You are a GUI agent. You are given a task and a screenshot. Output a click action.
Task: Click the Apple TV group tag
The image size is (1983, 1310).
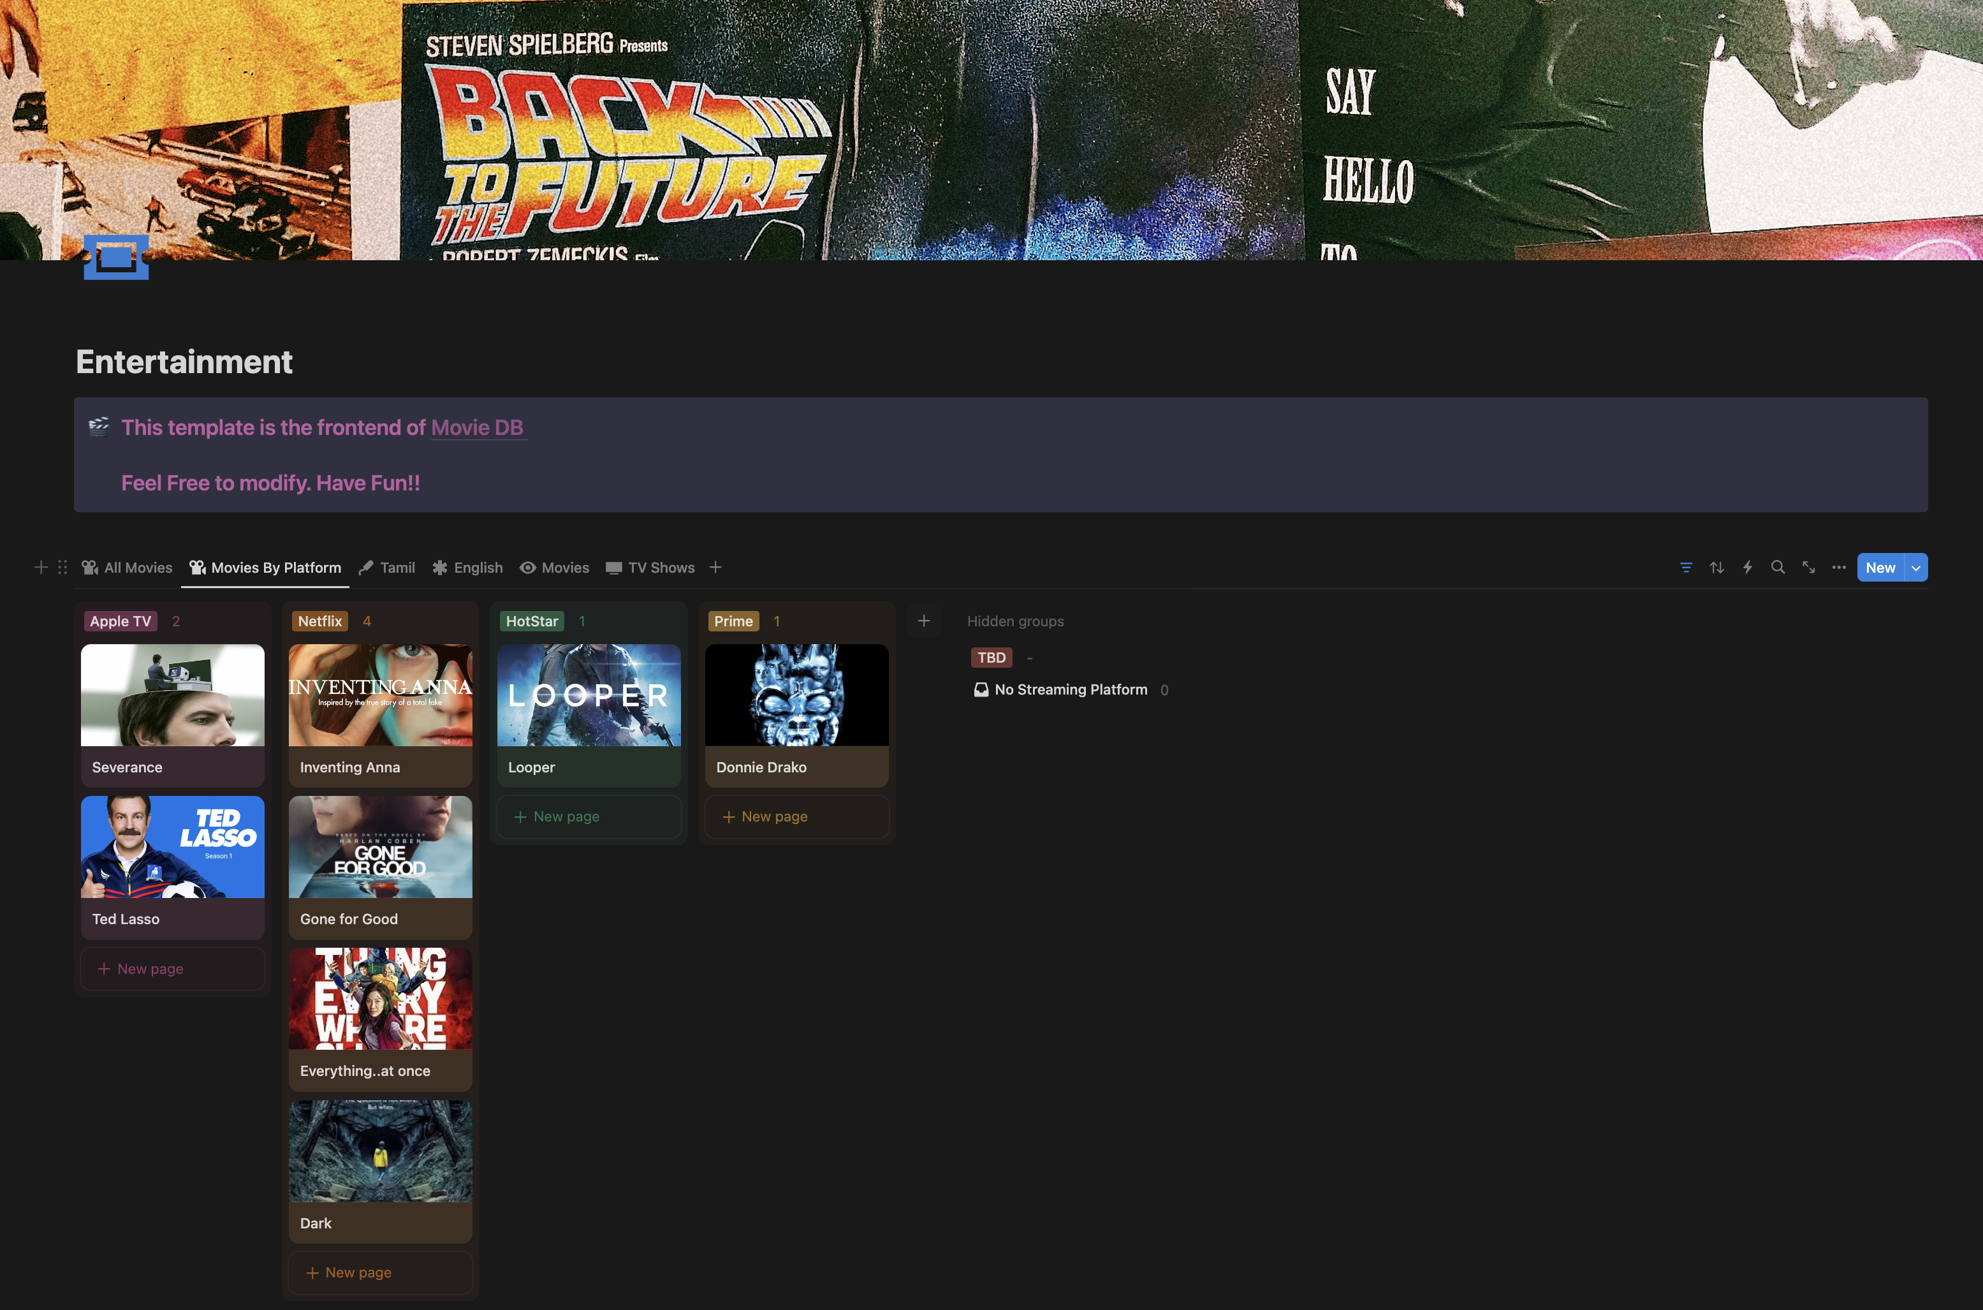point(121,621)
